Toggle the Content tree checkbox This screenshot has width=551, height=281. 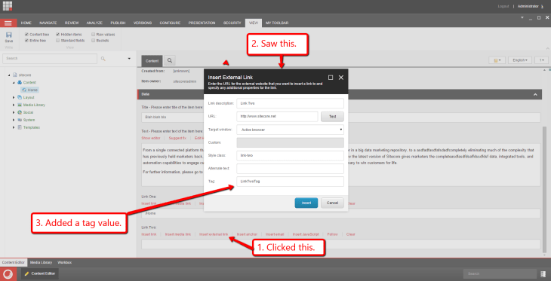tap(26, 35)
